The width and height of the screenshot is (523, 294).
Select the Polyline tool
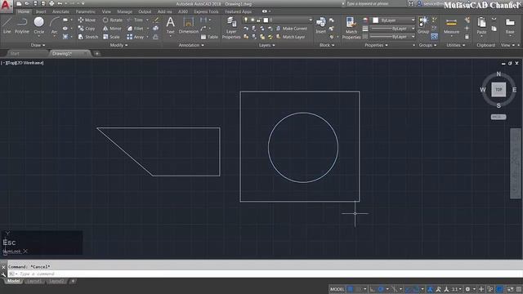coord(22,25)
